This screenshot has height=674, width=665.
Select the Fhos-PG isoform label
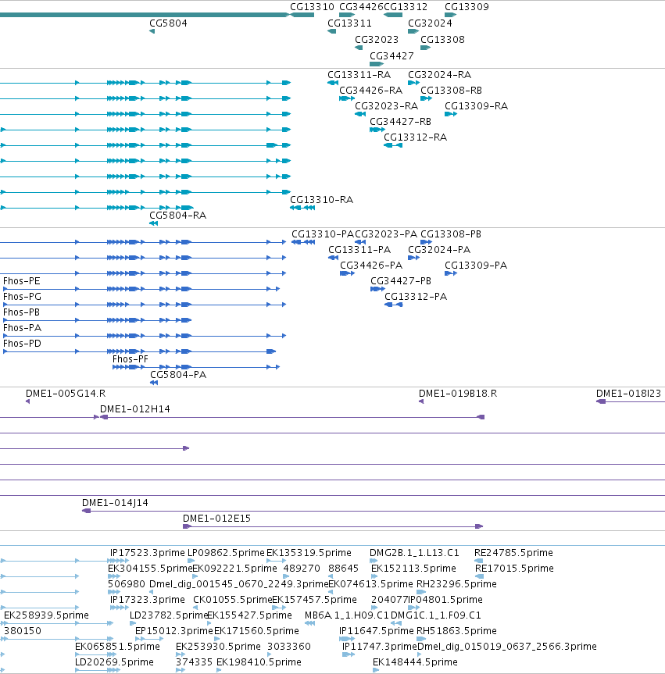[22, 297]
